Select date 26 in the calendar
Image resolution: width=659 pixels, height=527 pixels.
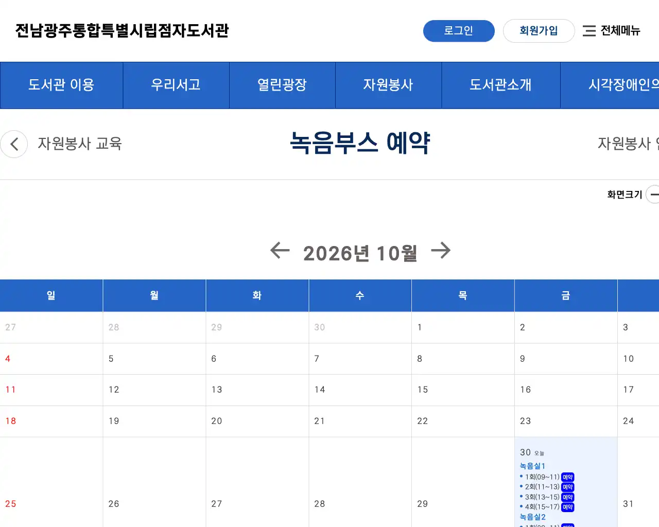point(114,504)
